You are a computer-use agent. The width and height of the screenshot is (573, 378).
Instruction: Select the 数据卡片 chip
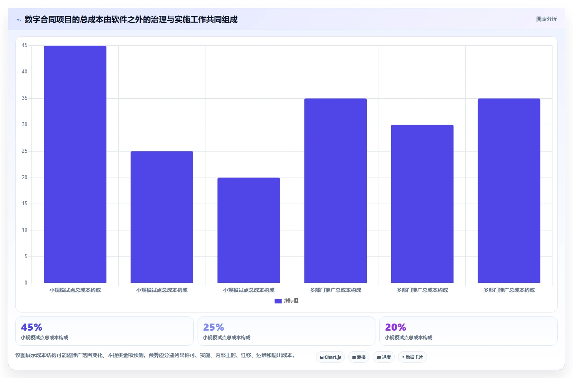point(412,357)
